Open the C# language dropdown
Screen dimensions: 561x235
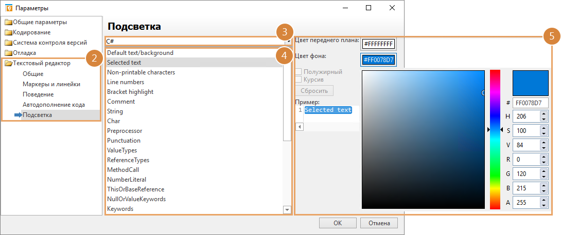[196, 41]
